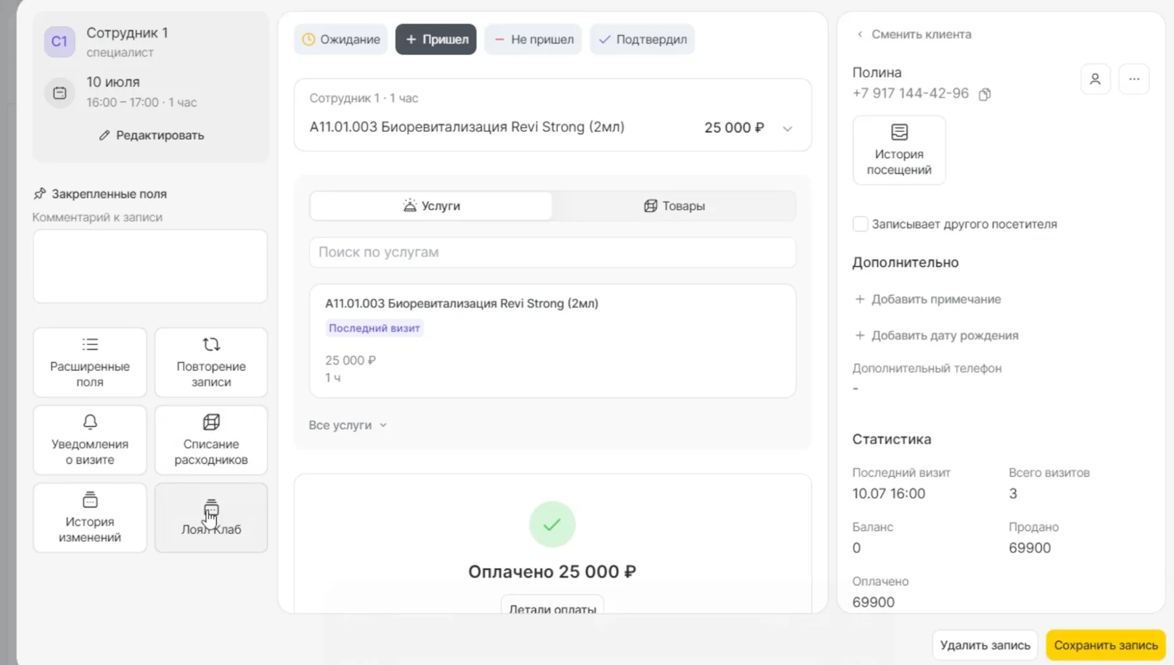Set status to Подтвердил
The height and width of the screenshot is (665, 1174).
642,39
